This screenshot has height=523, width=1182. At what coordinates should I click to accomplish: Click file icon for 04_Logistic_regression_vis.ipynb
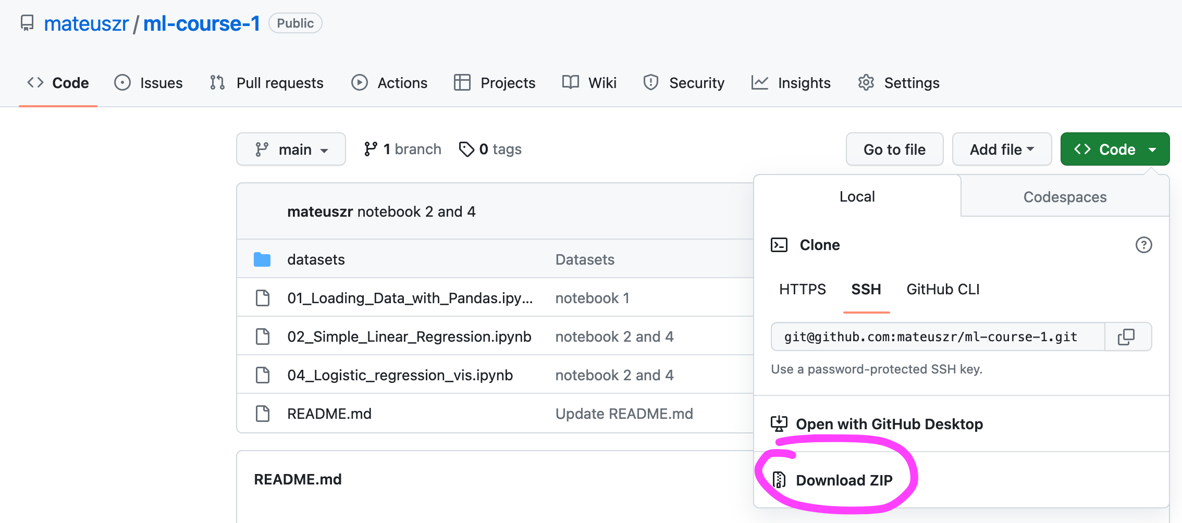click(263, 375)
